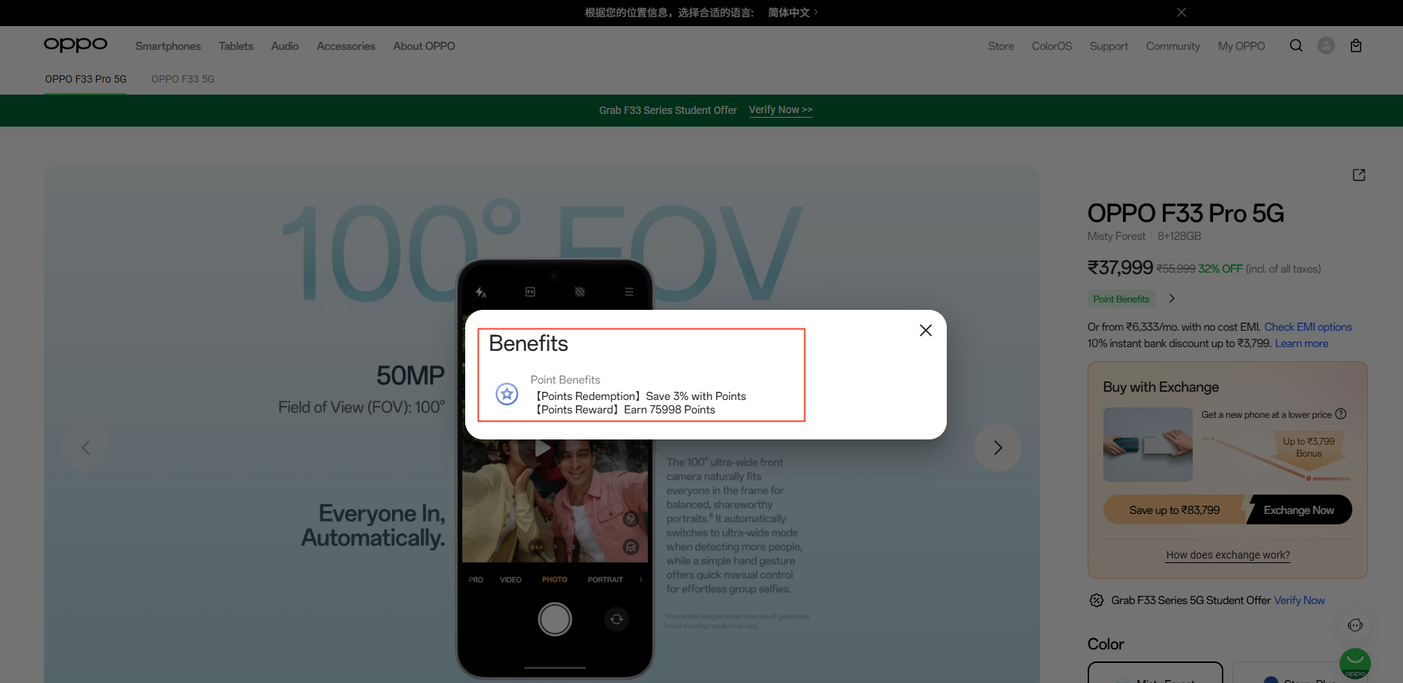The image size is (1403, 683).
Task: Click the exchange phone thumbnail image
Action: click(x=1148, y=445)
